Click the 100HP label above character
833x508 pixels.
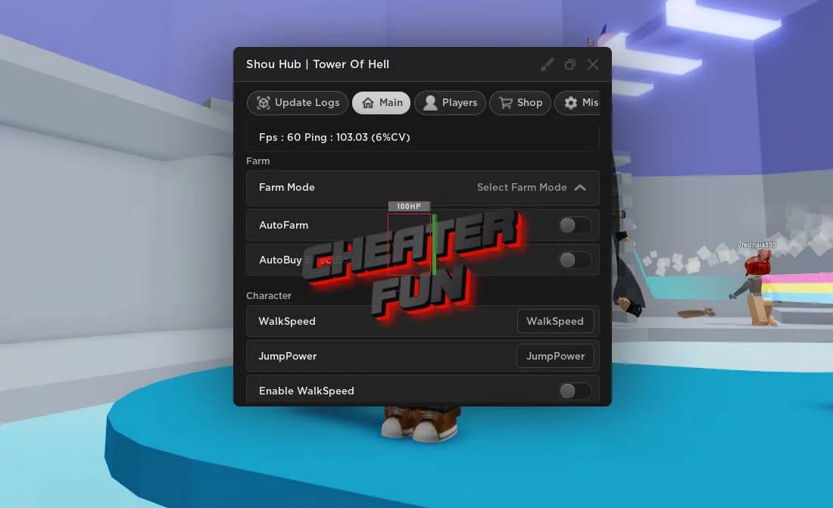tap(409, 206)
